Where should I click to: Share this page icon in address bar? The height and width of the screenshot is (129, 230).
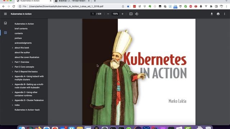(x=123, y=6)
